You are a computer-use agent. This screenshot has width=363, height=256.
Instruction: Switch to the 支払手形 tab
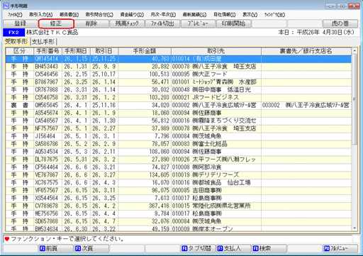43,42
